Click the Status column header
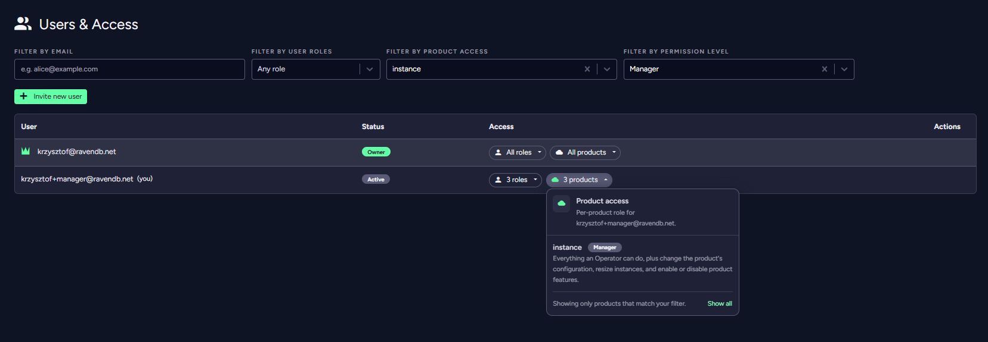 (x=373, y=127)
